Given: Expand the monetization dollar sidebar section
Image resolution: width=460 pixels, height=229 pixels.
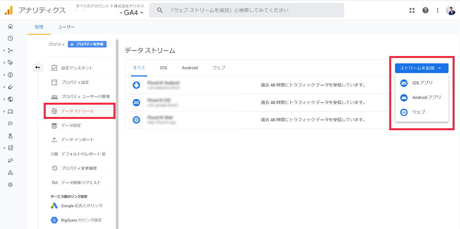Looking at the screenshot, I should [x=10, y=75].
